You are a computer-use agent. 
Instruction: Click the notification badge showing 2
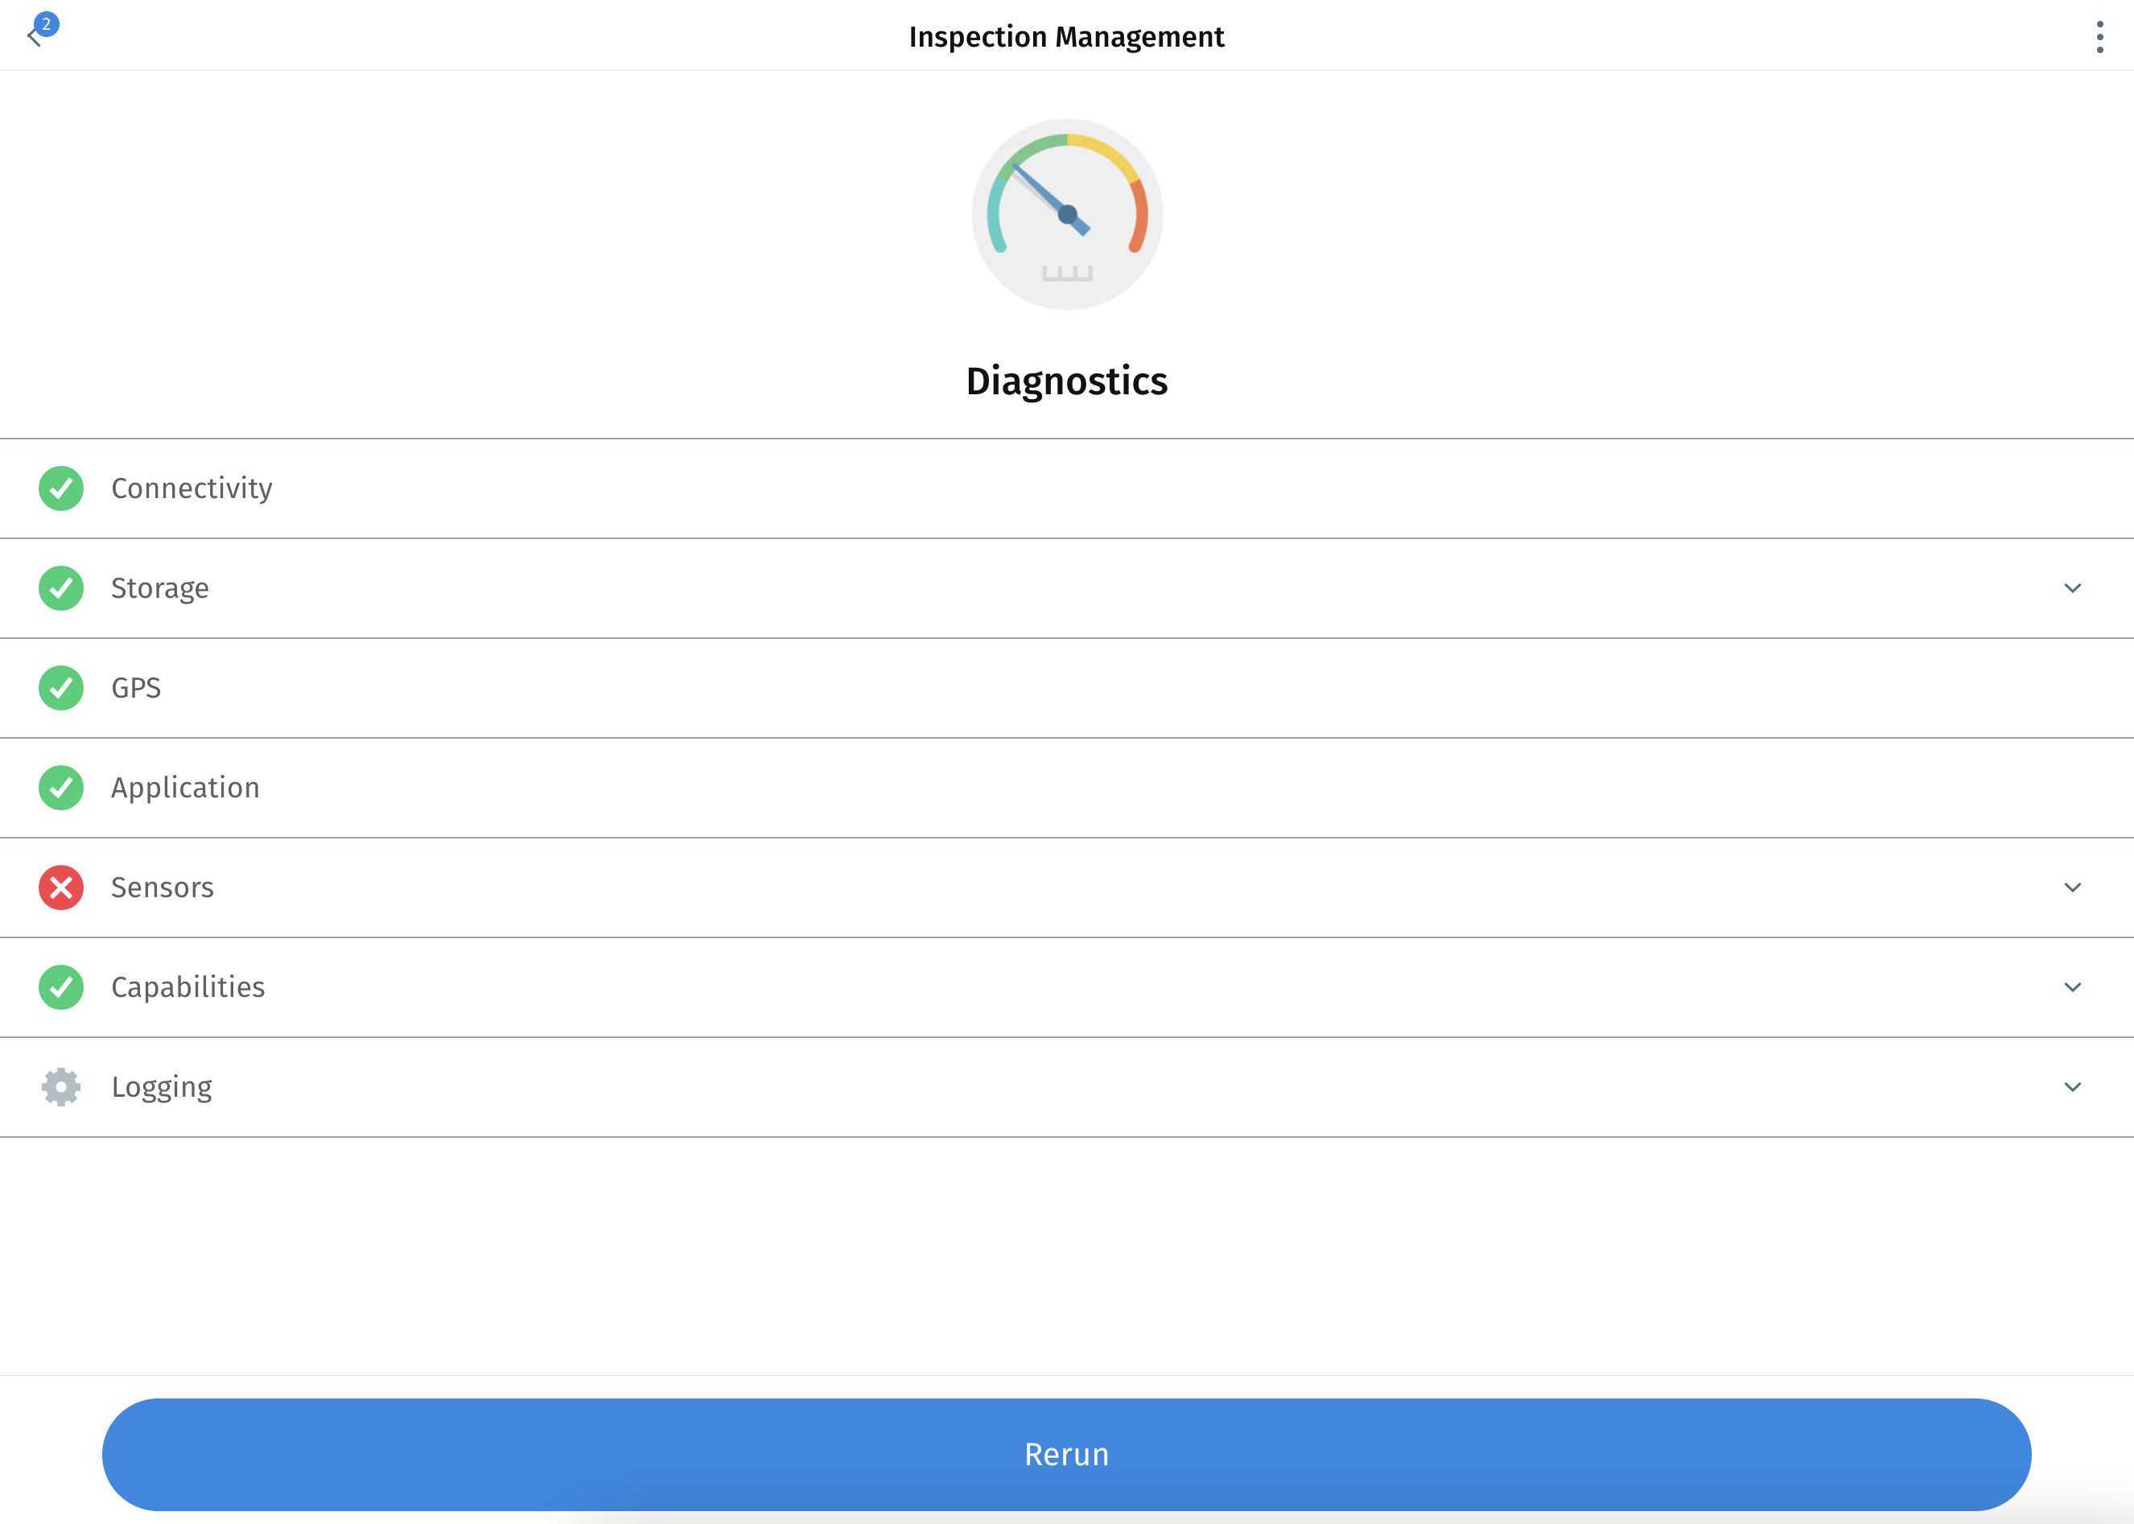pos(47,24)
